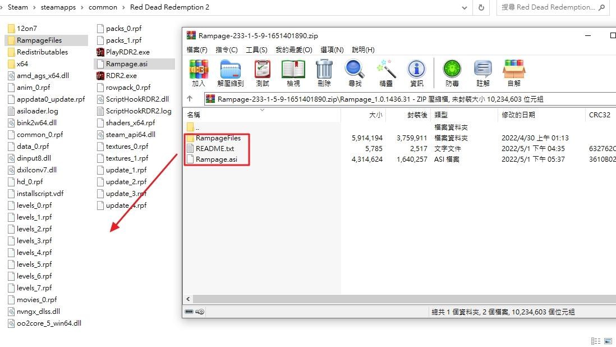Click the View (檢視) book icon
616x347 pixels.
[293, 73]
